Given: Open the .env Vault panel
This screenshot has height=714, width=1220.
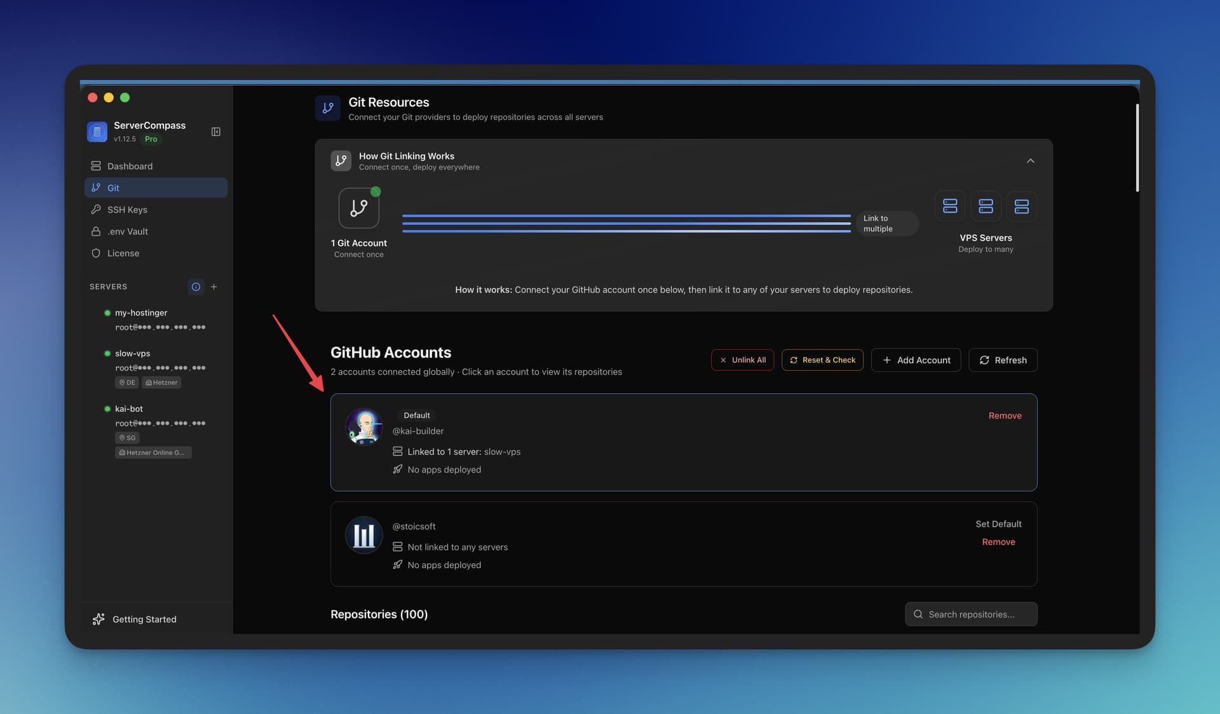Looking at the screenshot, I should [x=126, y=231].
